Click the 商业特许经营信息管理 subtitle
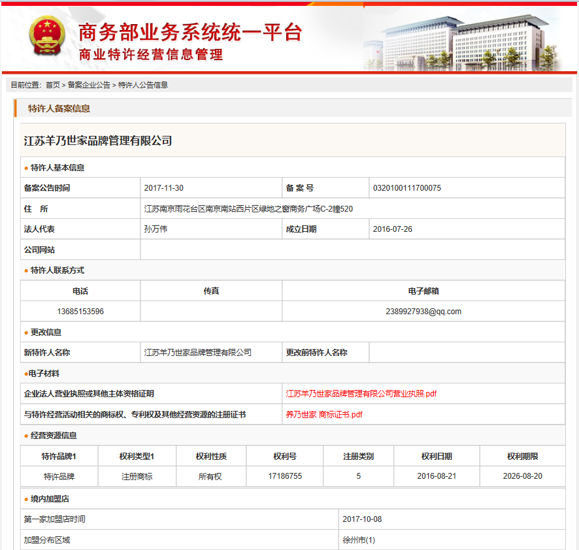 [x=150, y=55]
